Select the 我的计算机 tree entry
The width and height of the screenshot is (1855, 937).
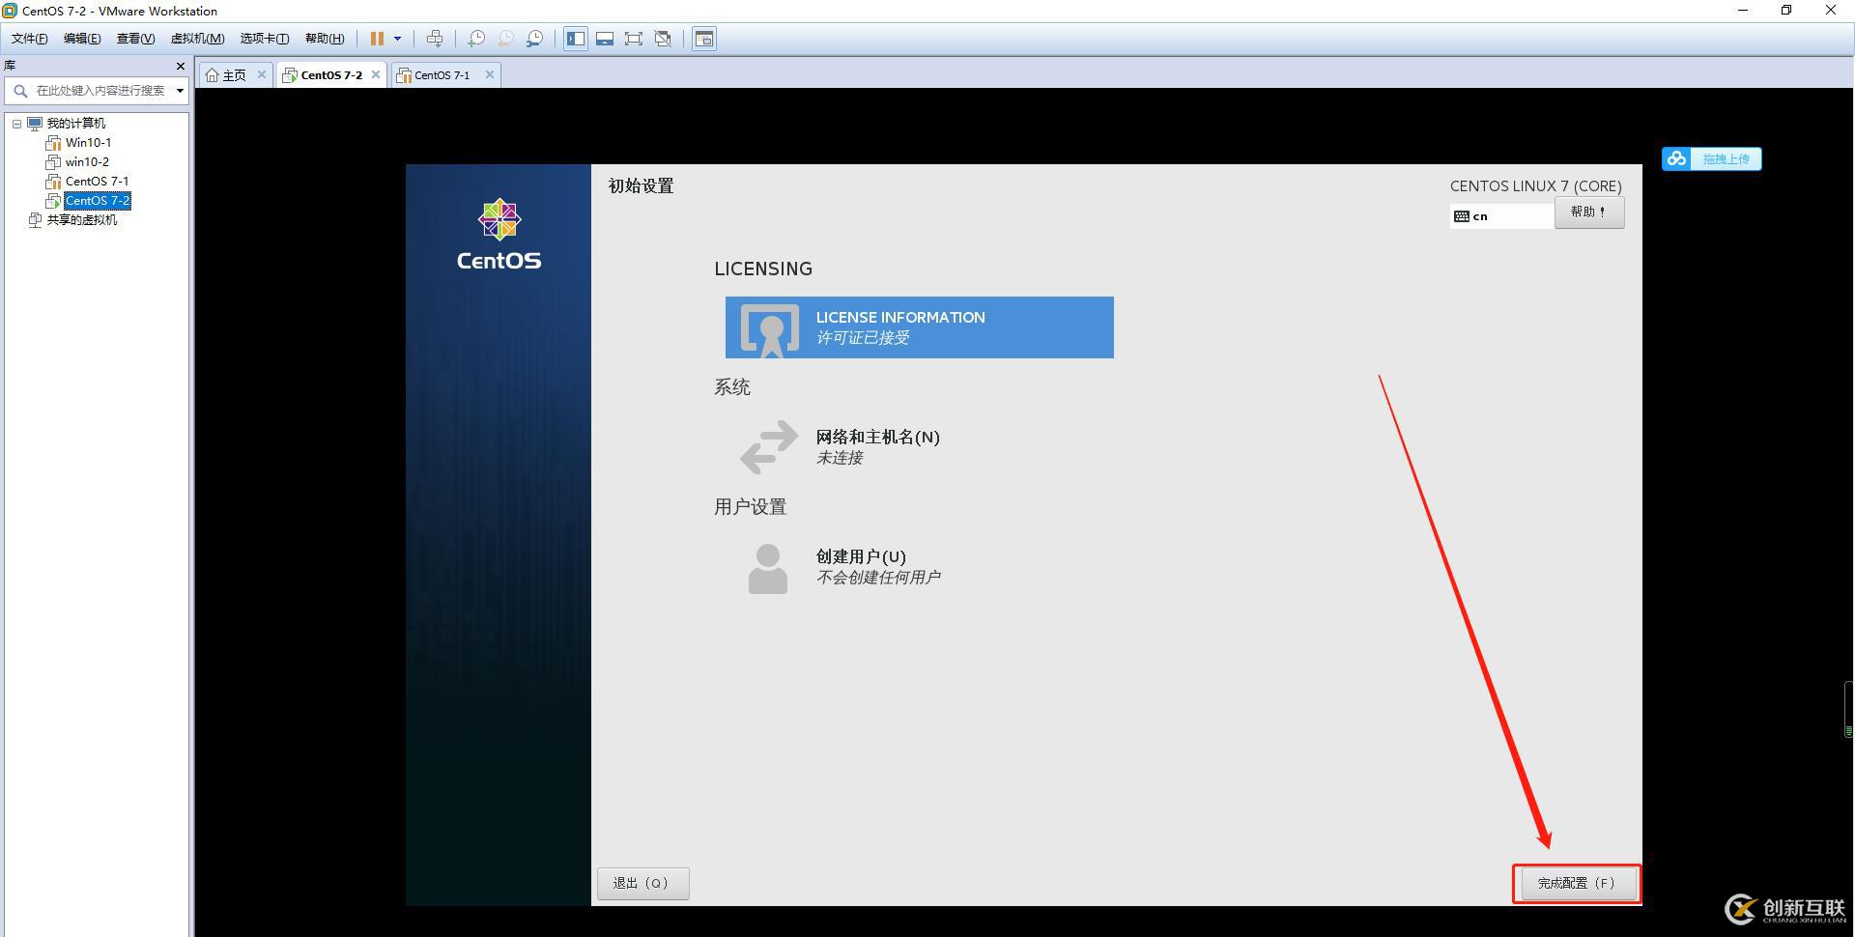pyautogui.click(x=76, y=124)
